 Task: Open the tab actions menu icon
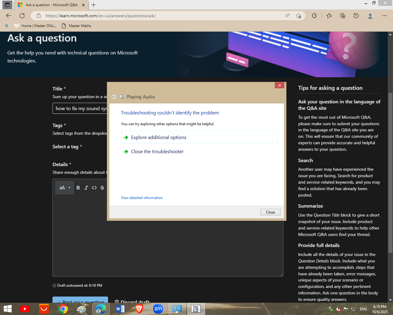coord(7,5)
